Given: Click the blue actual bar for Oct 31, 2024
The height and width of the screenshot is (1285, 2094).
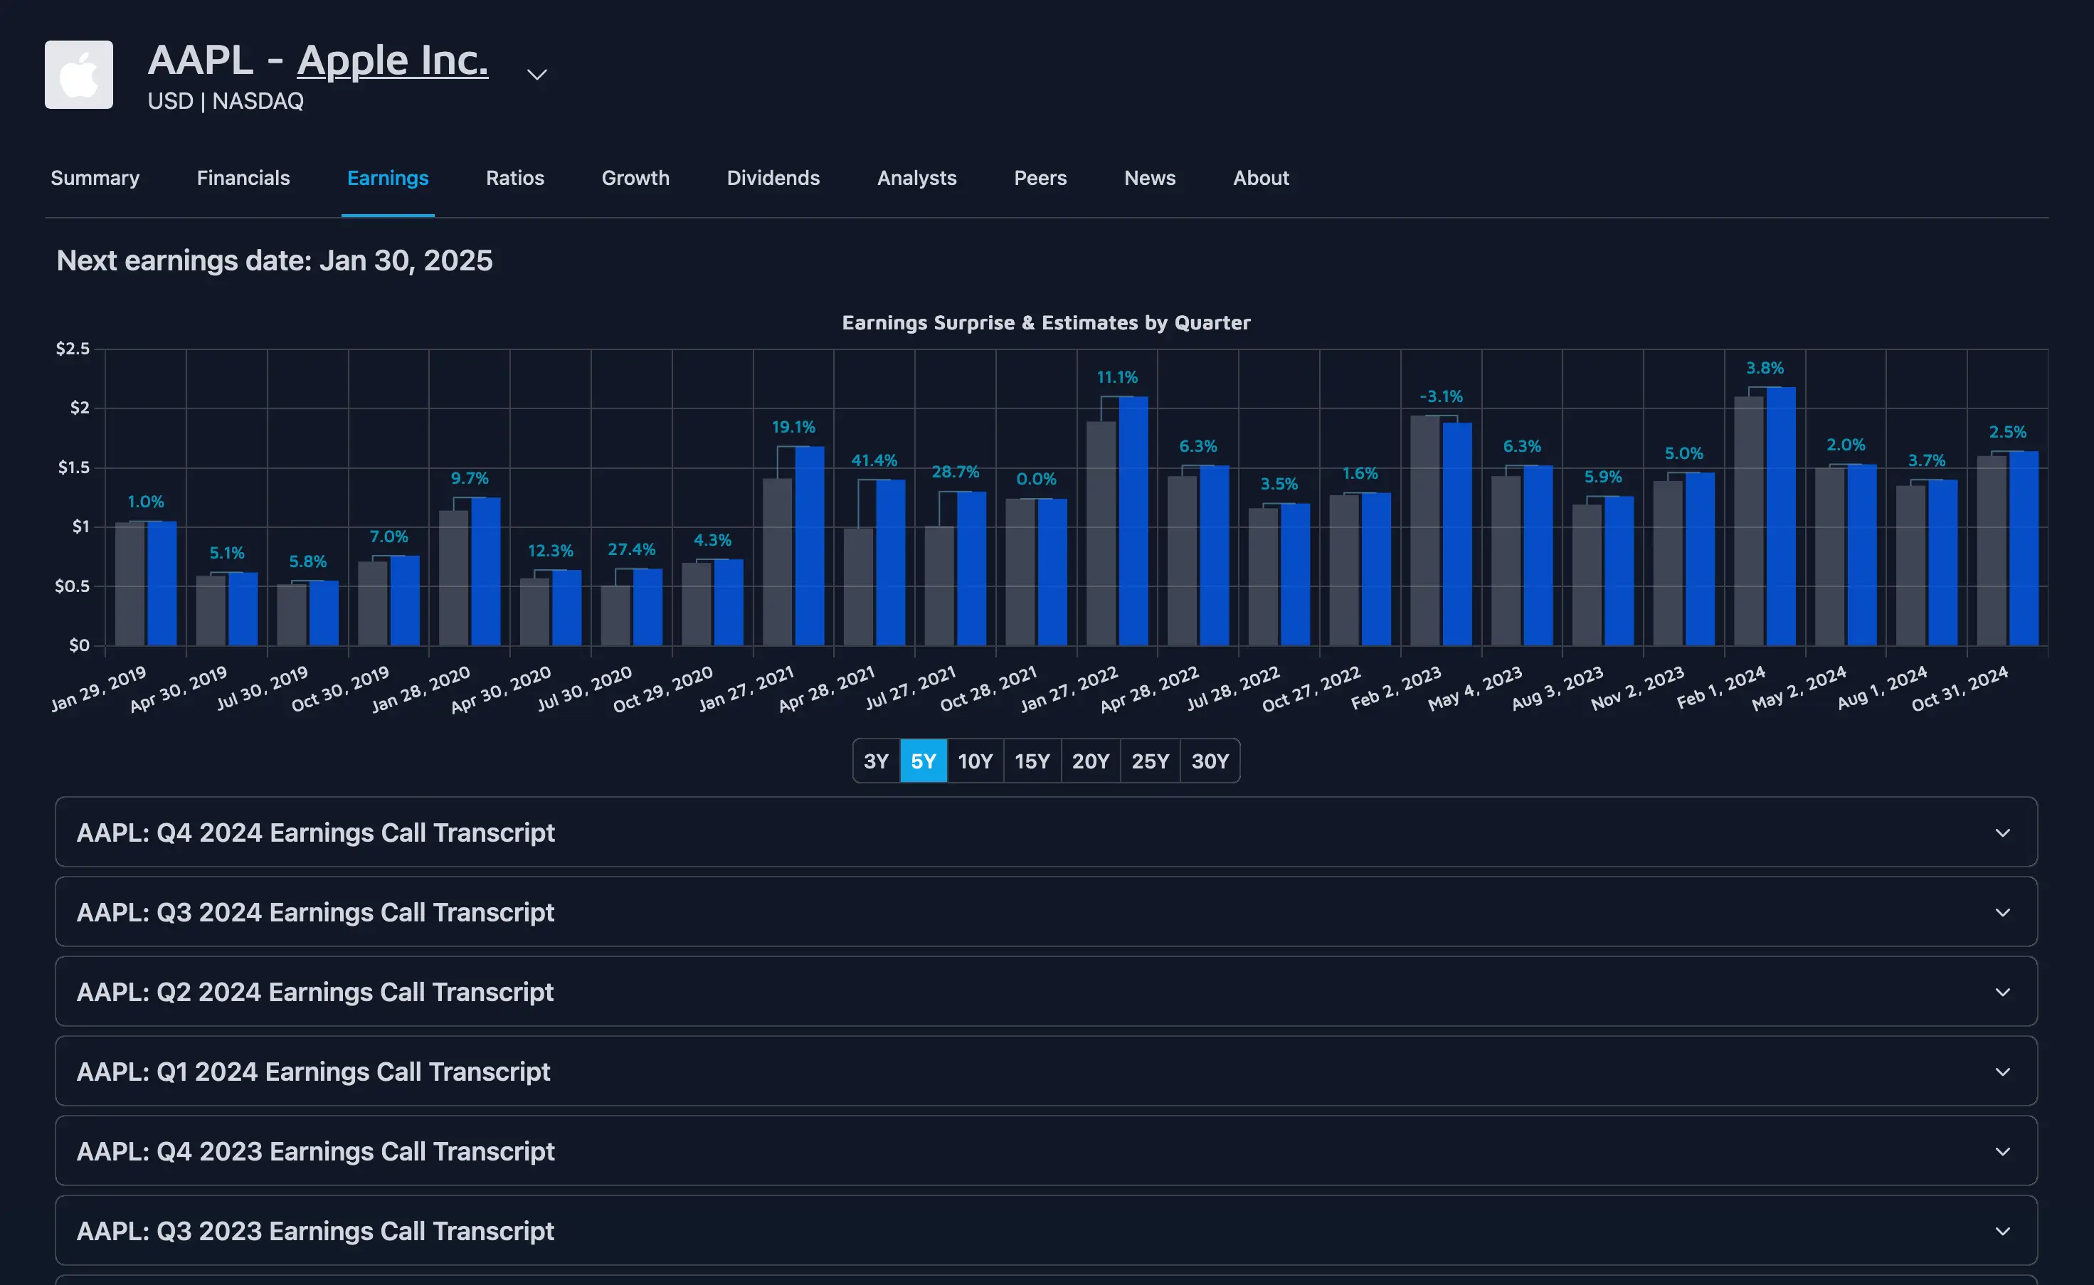Looking at the screenshot, I should tap(2024, 548).
